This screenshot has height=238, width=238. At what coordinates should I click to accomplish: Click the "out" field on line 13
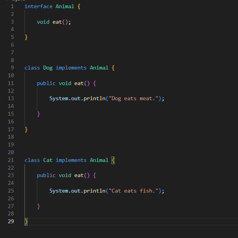click(76, 99)
